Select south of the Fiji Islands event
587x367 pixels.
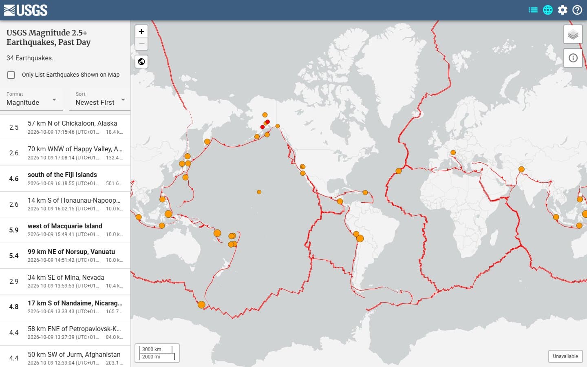(x=65, y=179)
